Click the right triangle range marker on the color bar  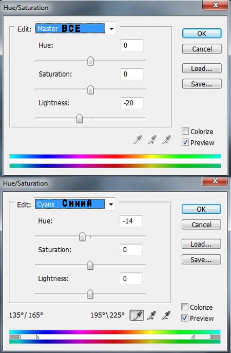click(x=193, y=337)
